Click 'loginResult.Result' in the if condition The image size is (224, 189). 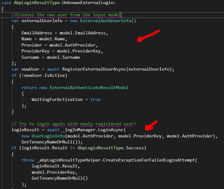pyautogui.click(x=44, y=148)
